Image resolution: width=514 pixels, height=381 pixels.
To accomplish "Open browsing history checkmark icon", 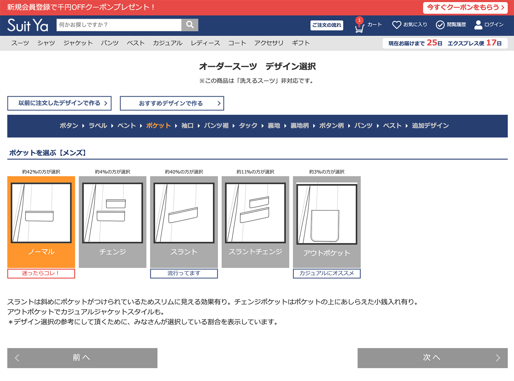I will [440, 25].
